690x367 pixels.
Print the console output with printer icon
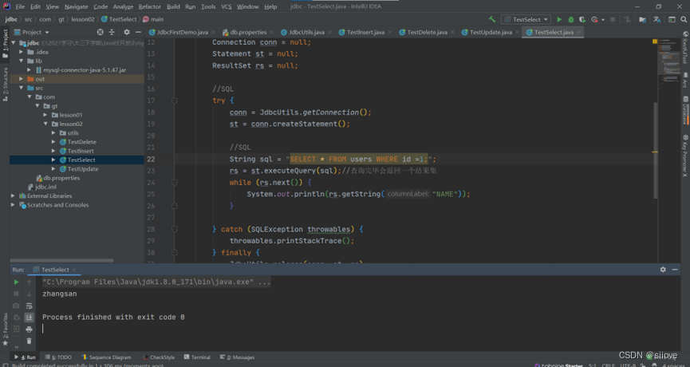tap(30, 329)
